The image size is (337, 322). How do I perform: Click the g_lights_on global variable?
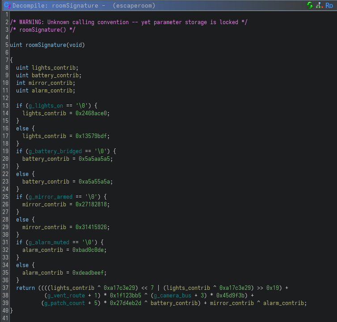pos(46,106)
